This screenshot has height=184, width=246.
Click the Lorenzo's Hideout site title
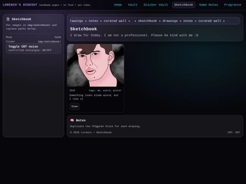[20, 5]
